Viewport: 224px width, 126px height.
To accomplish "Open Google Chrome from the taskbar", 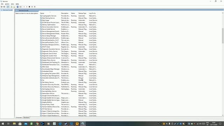I will 37,124.
